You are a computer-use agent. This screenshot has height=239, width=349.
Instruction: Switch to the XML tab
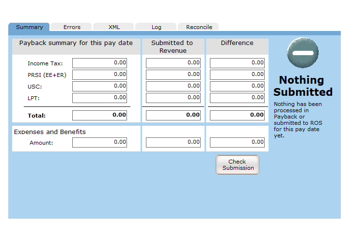point(114,27)
